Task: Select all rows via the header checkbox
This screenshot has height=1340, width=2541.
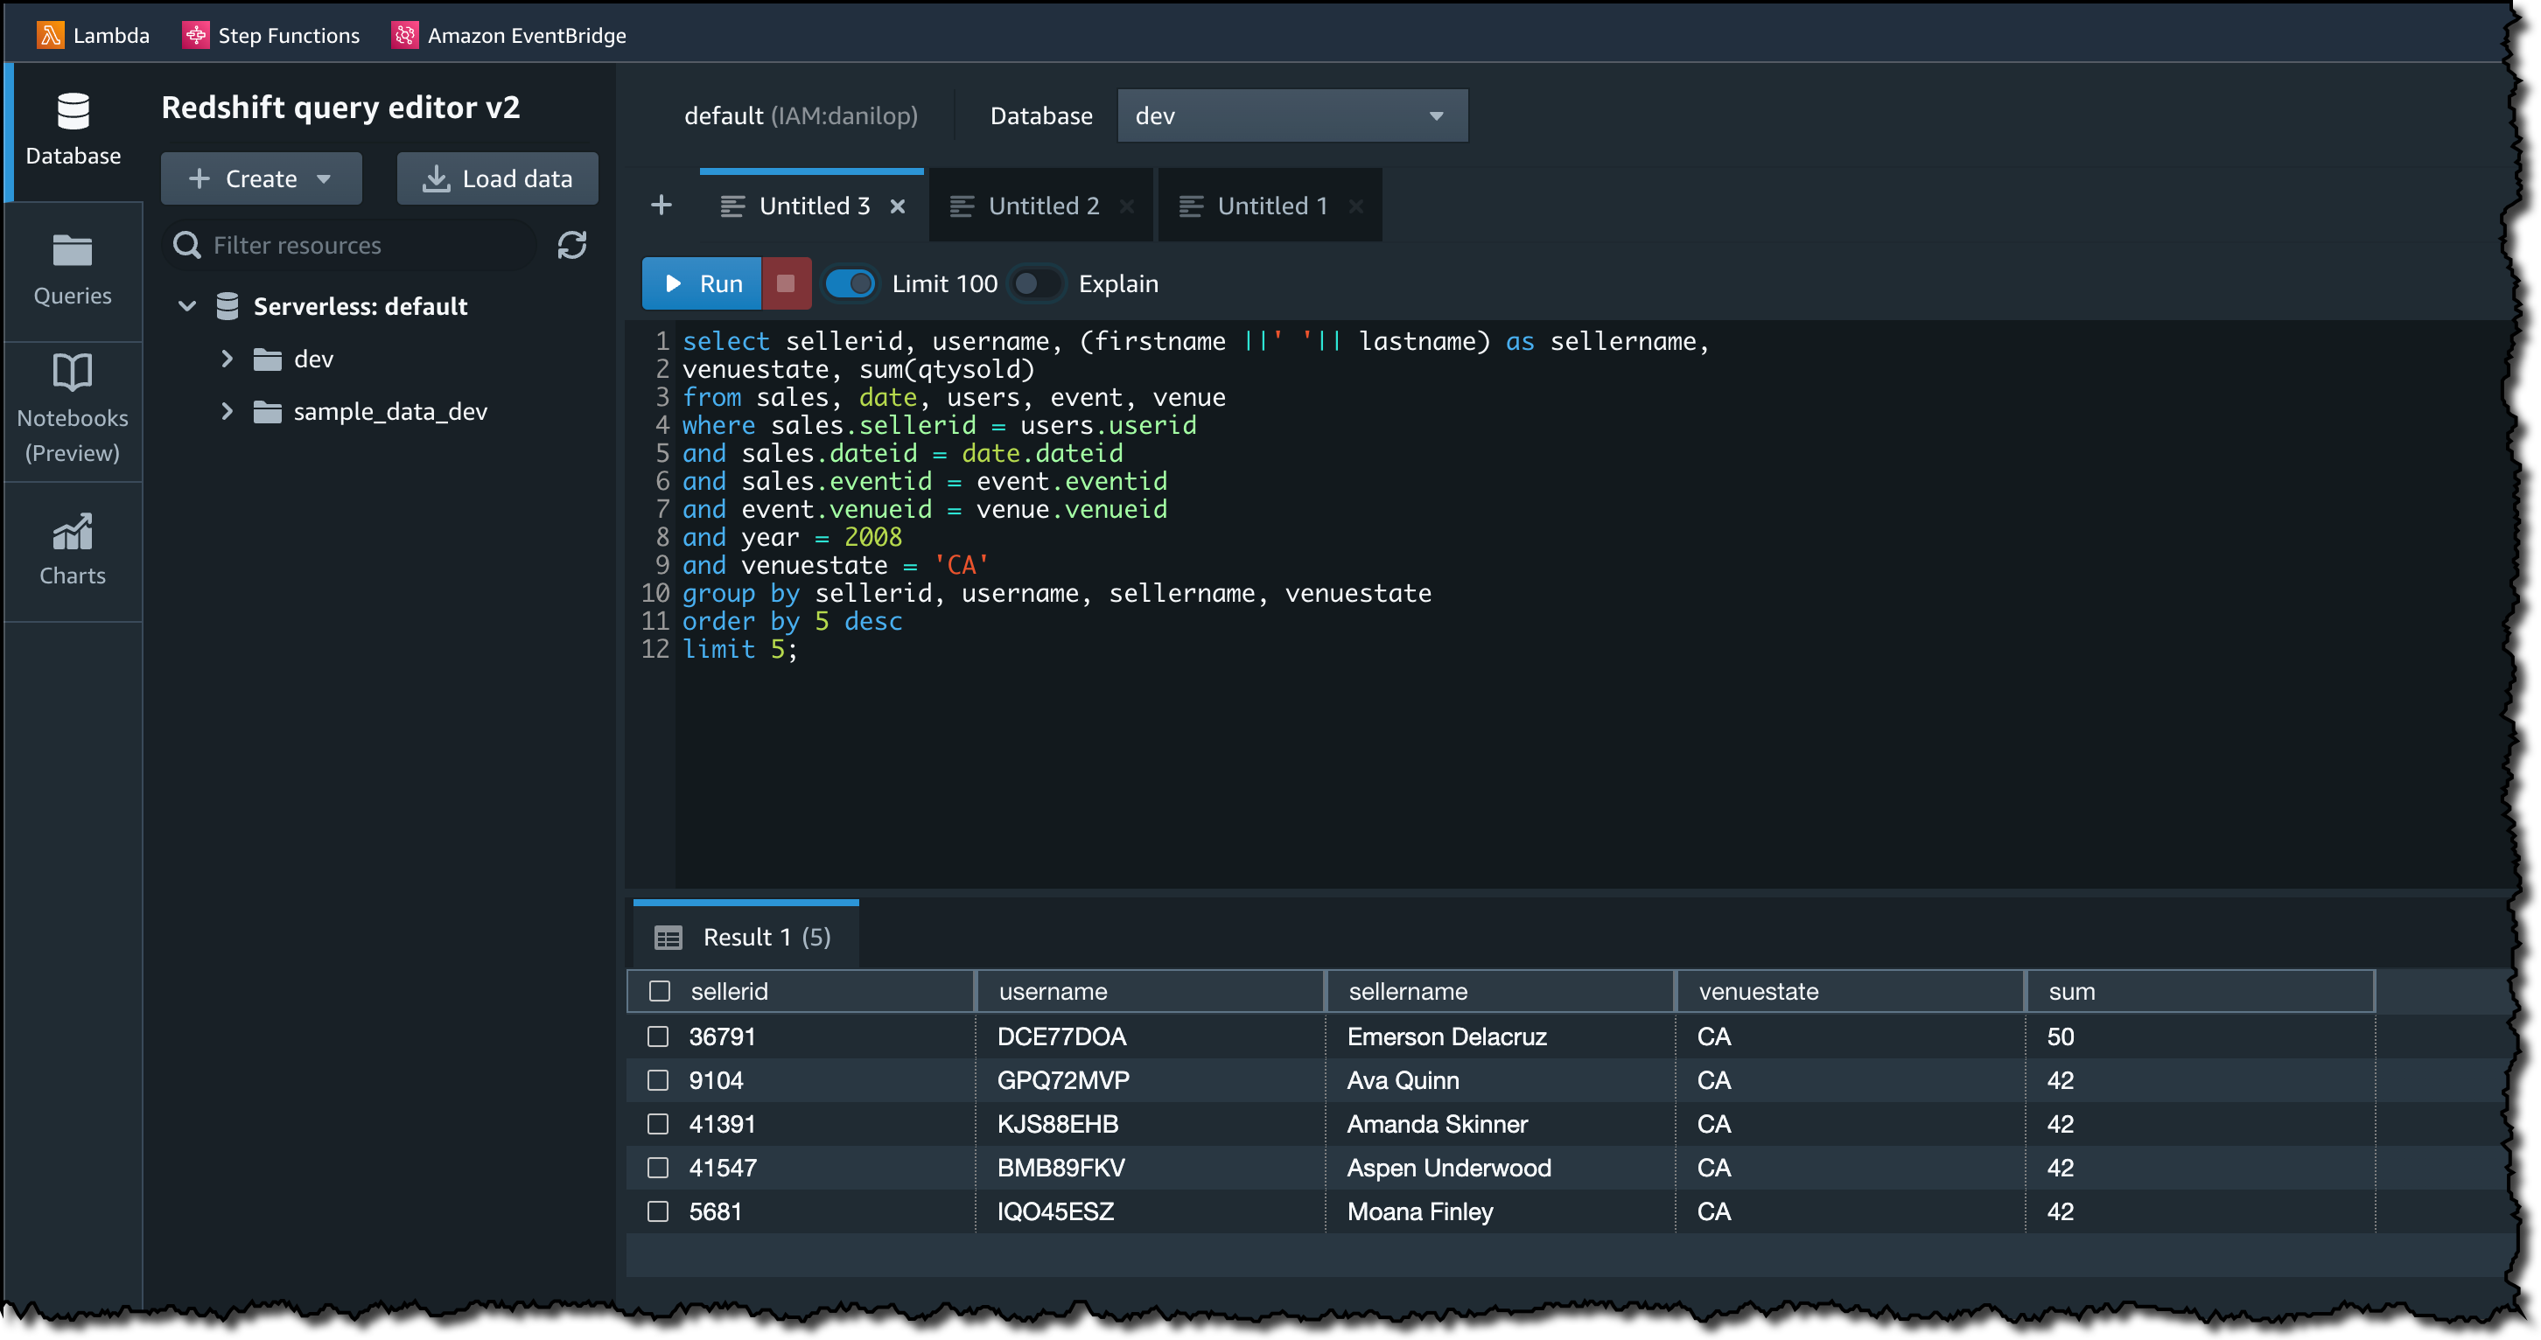Action: point(659,991)
